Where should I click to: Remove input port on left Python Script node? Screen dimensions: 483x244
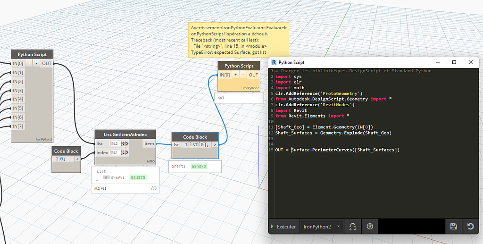click(x=36, y=63)
